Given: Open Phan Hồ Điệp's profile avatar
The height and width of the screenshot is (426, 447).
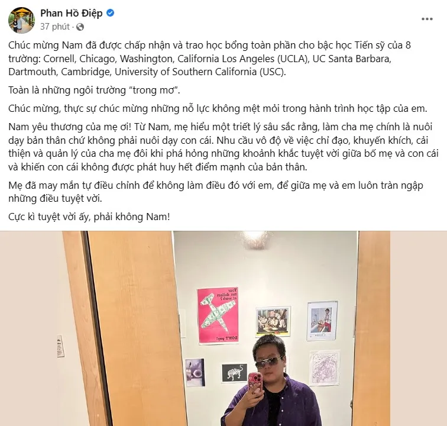Looking at the screenshot, I should pos(22,20).
